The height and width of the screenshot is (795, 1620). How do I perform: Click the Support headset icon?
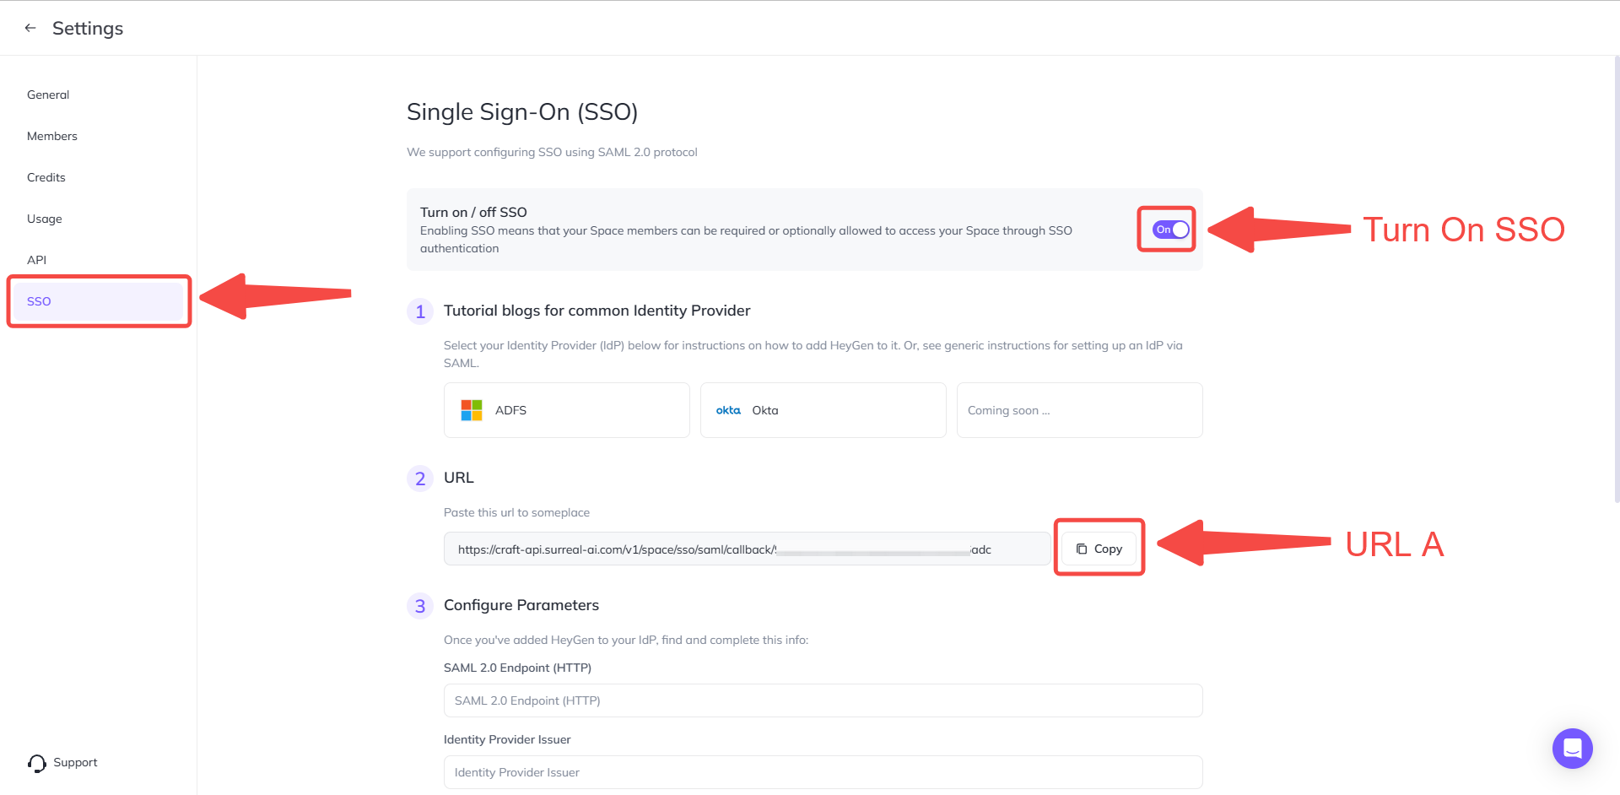(37, 763)
